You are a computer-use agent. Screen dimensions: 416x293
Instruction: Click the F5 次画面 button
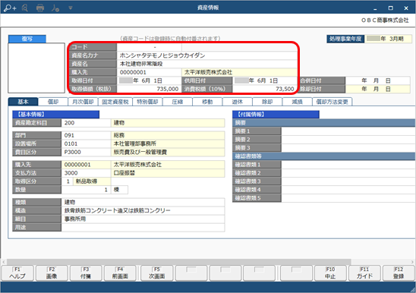pyautogui.click(x=157, y=273)
